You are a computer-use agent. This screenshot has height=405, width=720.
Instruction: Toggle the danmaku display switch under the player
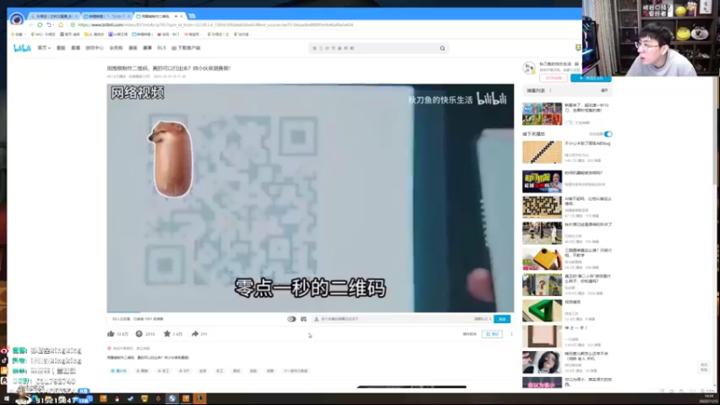coord(292,319)
